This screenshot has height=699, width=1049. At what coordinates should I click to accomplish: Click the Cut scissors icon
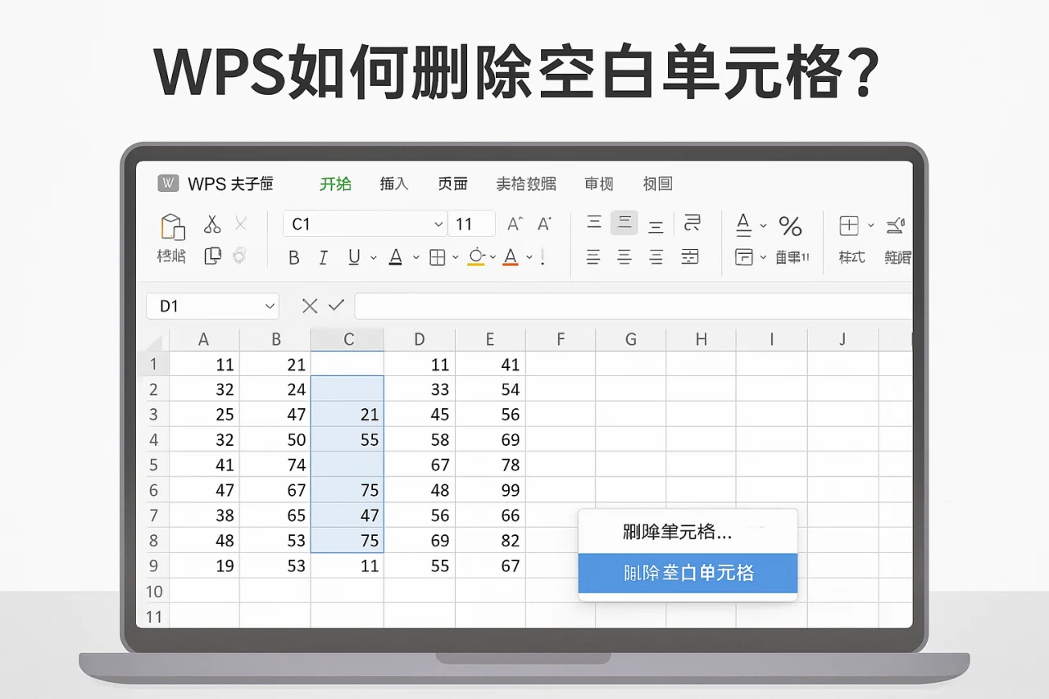pyautogui.click(x=212, y=223)
